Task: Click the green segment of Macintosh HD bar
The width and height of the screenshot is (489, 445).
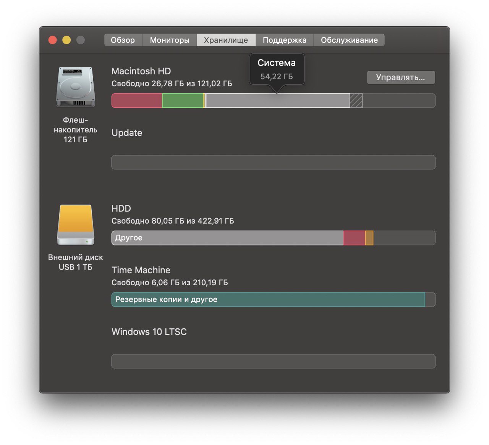Action: pyautogui.click(x=183, y=101)
